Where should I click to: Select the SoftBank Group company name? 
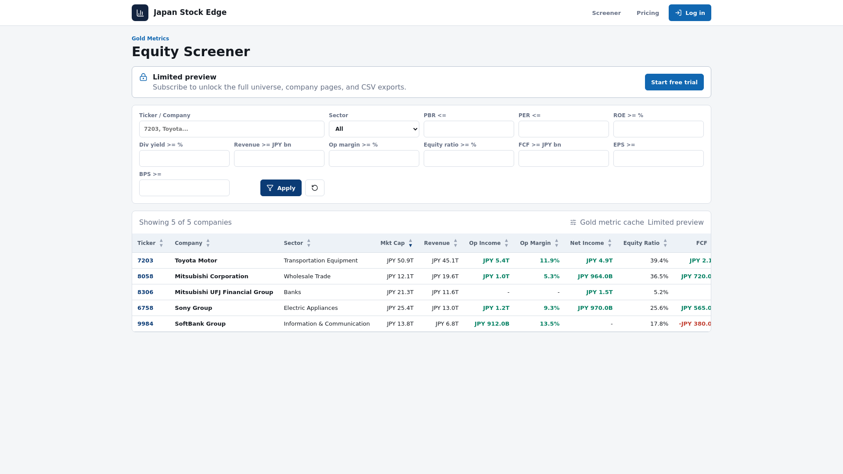(200, 324)
